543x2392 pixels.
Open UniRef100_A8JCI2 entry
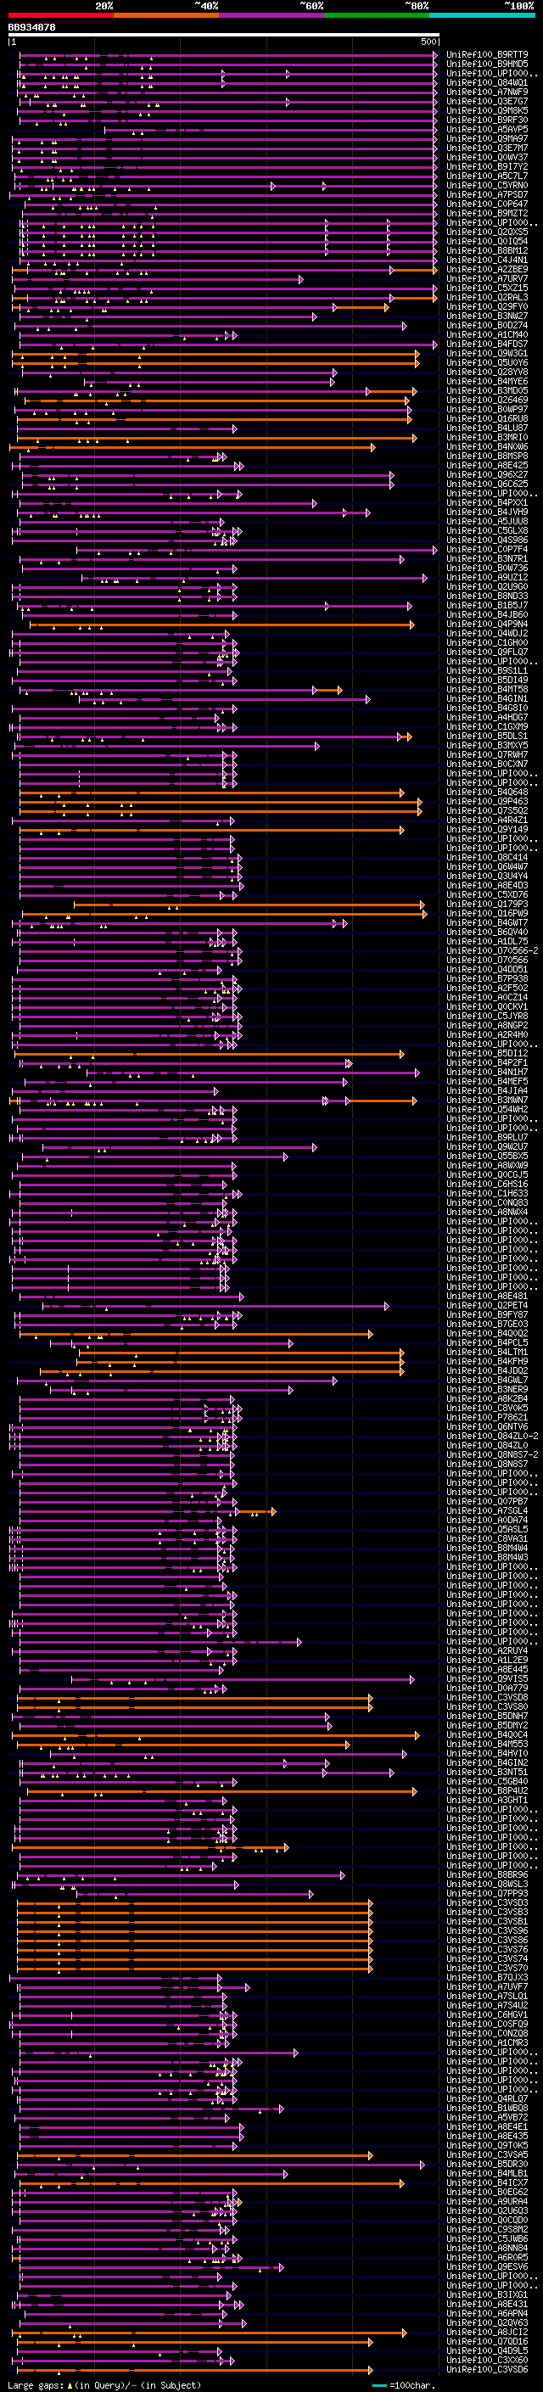pyautogui.click(x=487, y=2332)
